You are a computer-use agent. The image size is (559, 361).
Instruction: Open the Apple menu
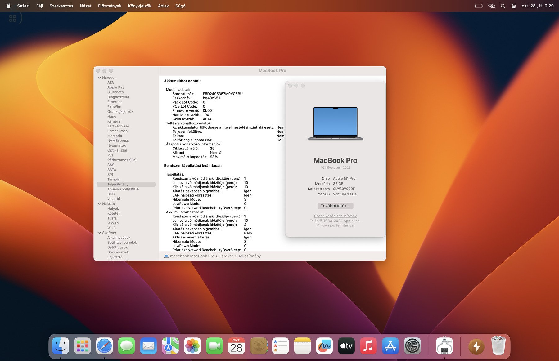(9, 6)
